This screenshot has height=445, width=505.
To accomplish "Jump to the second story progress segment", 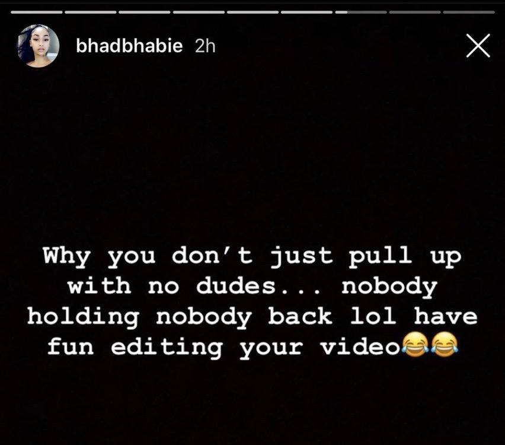I will point(91,12).
